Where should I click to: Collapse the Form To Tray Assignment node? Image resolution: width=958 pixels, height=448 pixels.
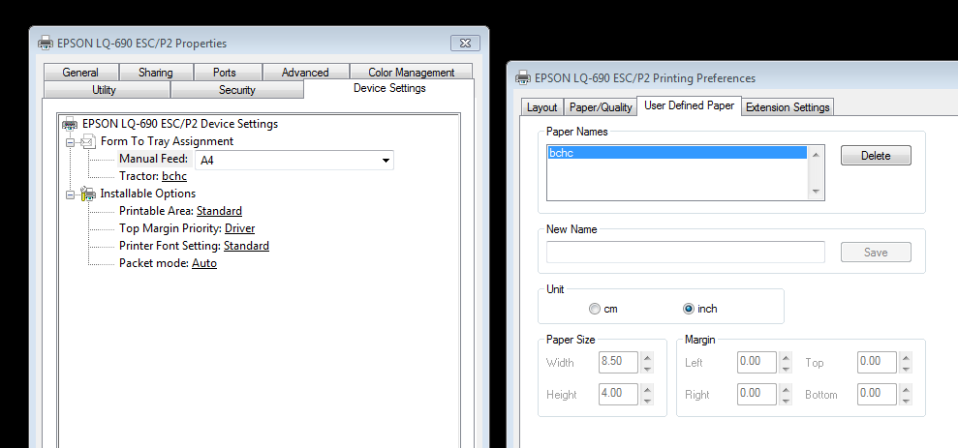(70, 142)
